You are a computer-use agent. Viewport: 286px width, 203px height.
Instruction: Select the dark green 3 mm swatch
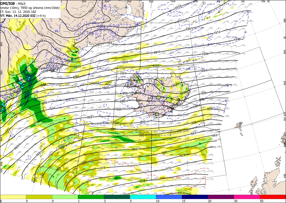117,197
